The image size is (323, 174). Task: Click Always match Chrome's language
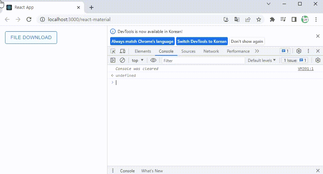click(x=142, y=41)
